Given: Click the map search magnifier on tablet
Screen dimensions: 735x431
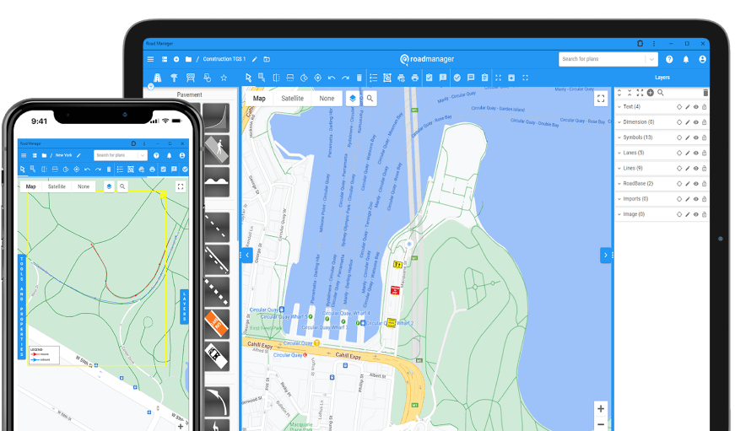Looking at the screenshot, I should pyautogui.click(x=370, y=99).
